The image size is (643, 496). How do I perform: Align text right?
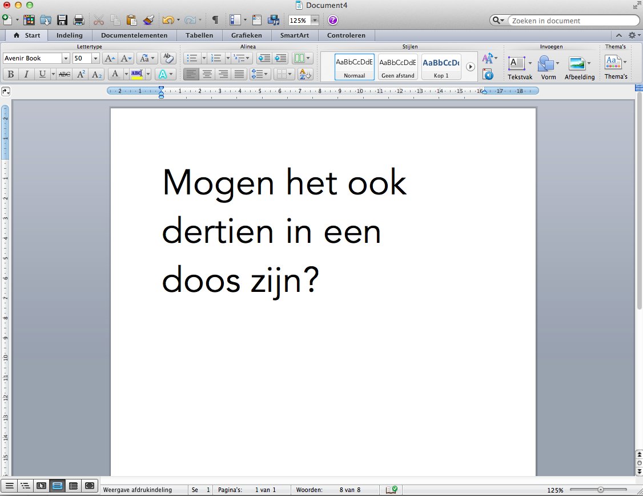pyautogui.click(x=223, y=74)
